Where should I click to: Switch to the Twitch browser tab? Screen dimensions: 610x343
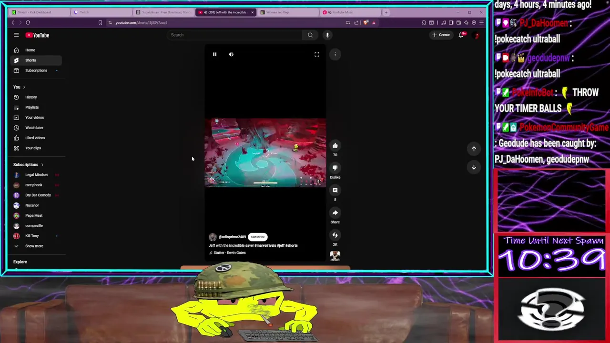tap(102, 12)
